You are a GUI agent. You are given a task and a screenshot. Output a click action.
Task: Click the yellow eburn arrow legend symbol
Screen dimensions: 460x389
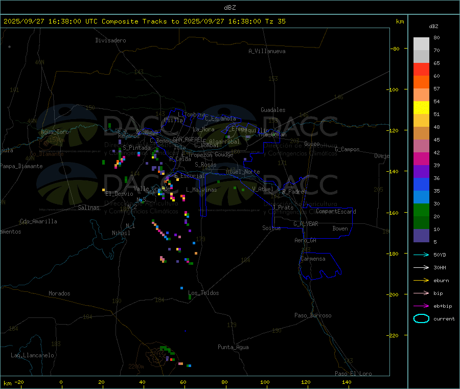tap(421, 281)
